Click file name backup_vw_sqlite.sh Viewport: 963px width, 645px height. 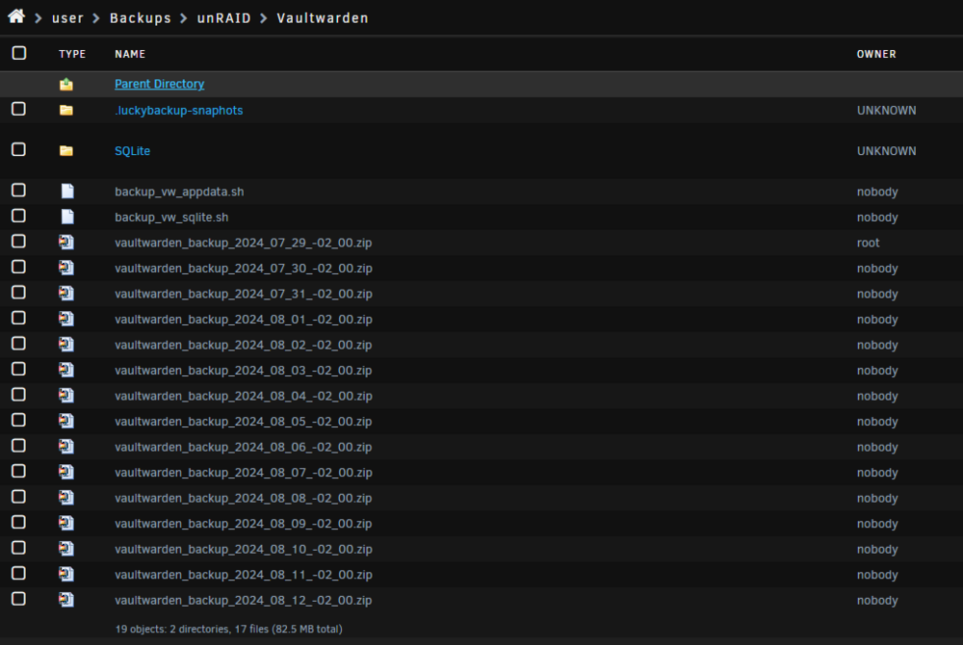tap(171, 218)
